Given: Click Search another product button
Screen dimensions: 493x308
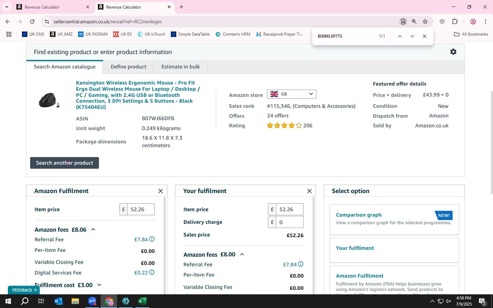Looking at the screenshot, I should pyautogui.click(x=64, y=163).
